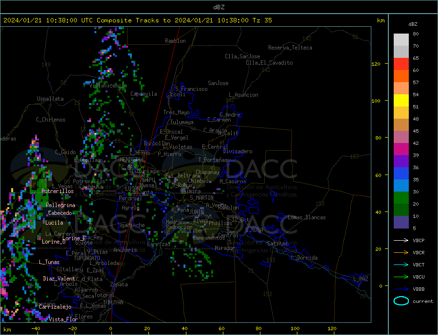Click the 'Pellegrina' label on map
The height and width of the screenshot is (335, 438).
click(x=61, y=205)
